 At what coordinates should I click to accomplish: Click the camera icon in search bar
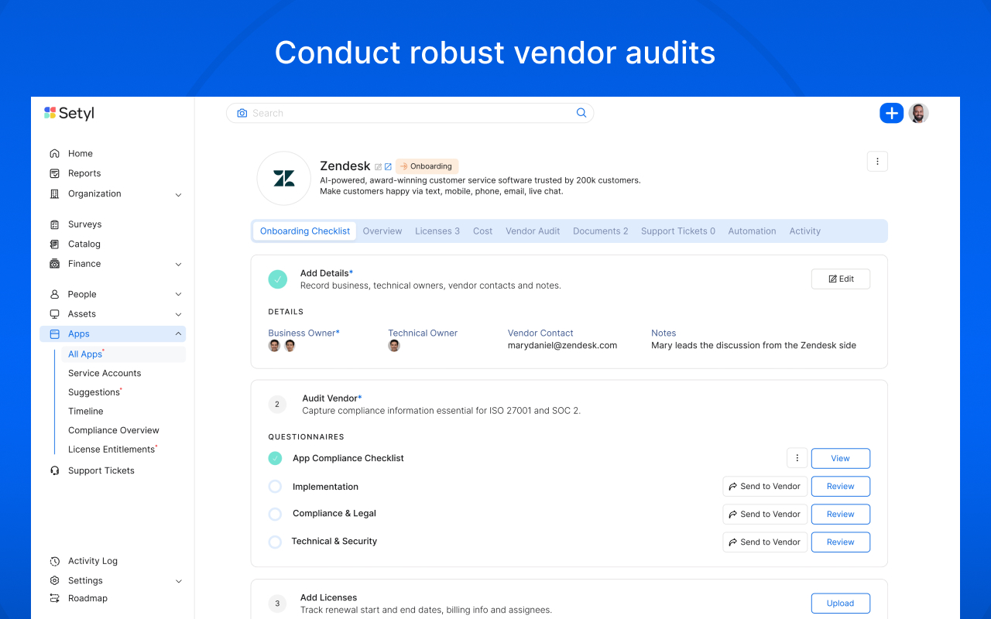(242, 113)
